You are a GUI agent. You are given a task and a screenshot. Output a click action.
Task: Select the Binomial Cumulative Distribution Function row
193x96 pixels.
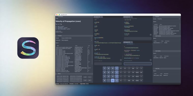click(166, 26)
